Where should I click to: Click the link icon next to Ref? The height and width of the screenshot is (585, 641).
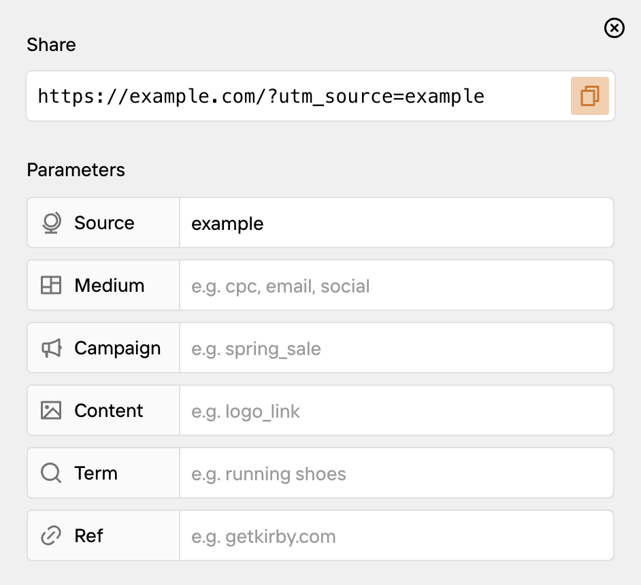click(50, 535)
